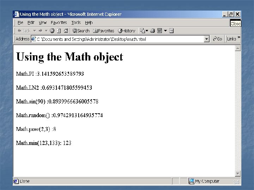Click the Stop loading icon
Image resolution: width=254 pixels, height=190 pixels.
(52, 31)
